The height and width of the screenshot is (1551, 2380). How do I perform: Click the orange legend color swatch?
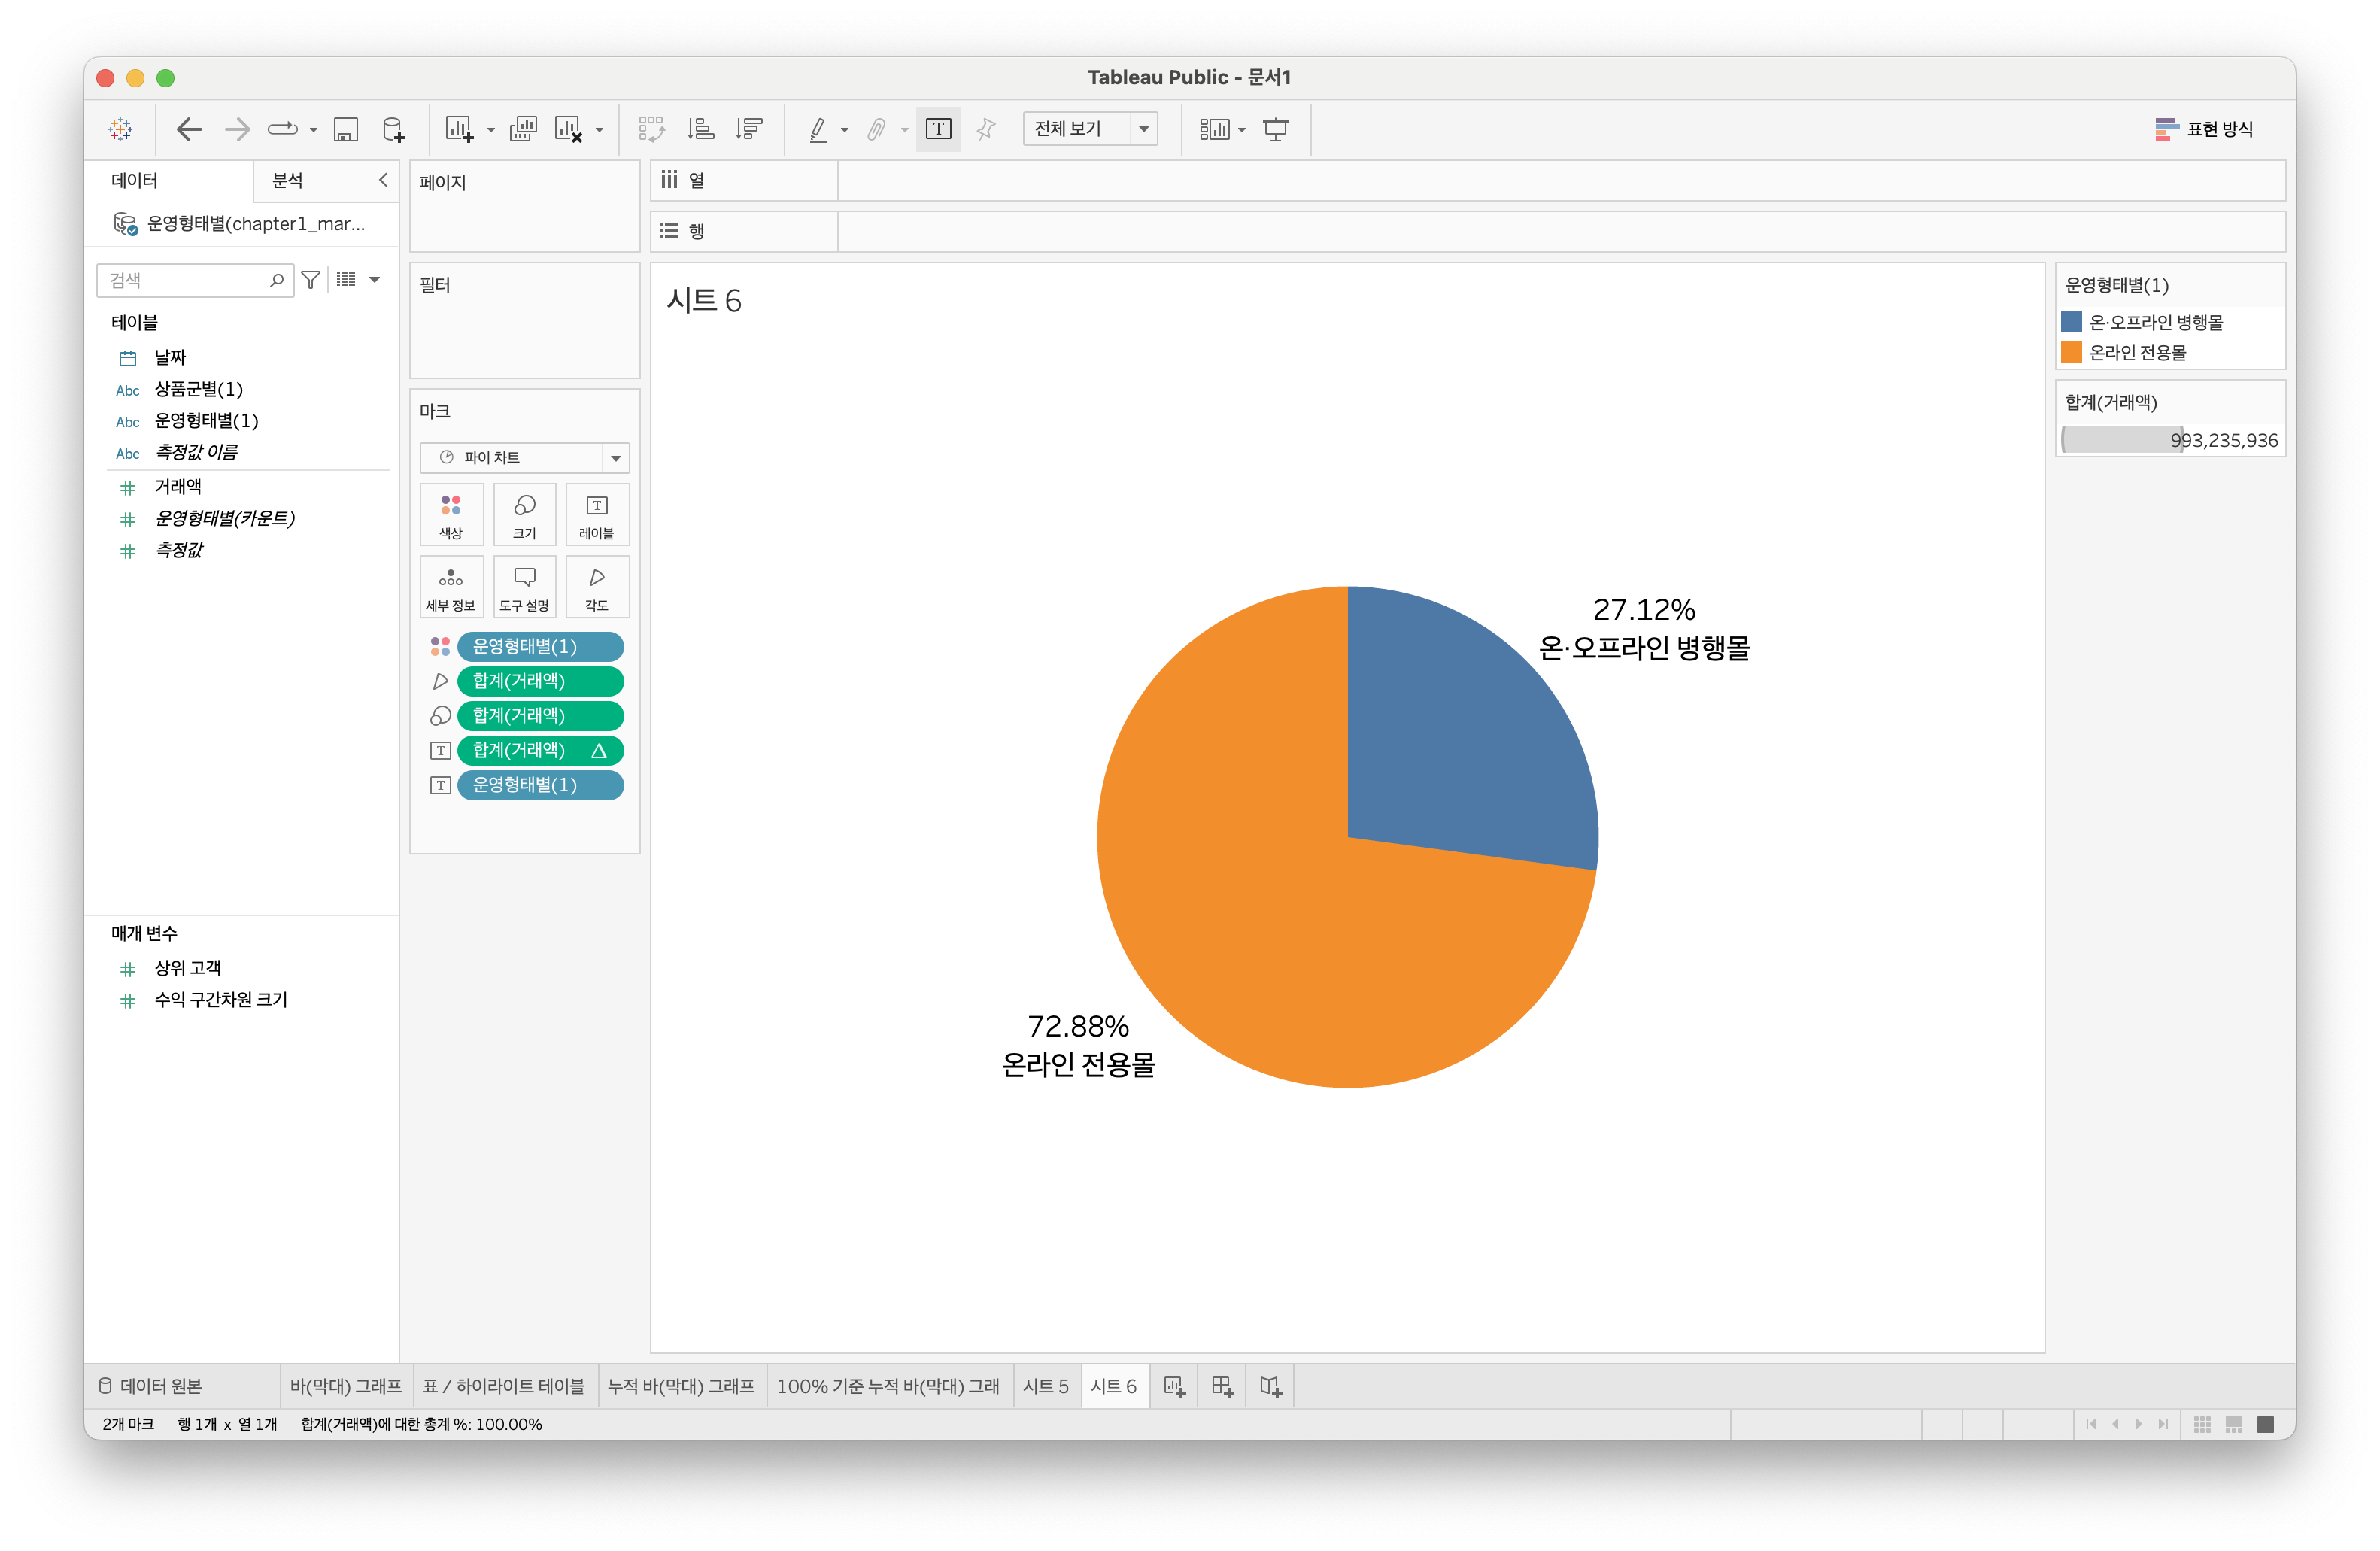[2071, 352]
